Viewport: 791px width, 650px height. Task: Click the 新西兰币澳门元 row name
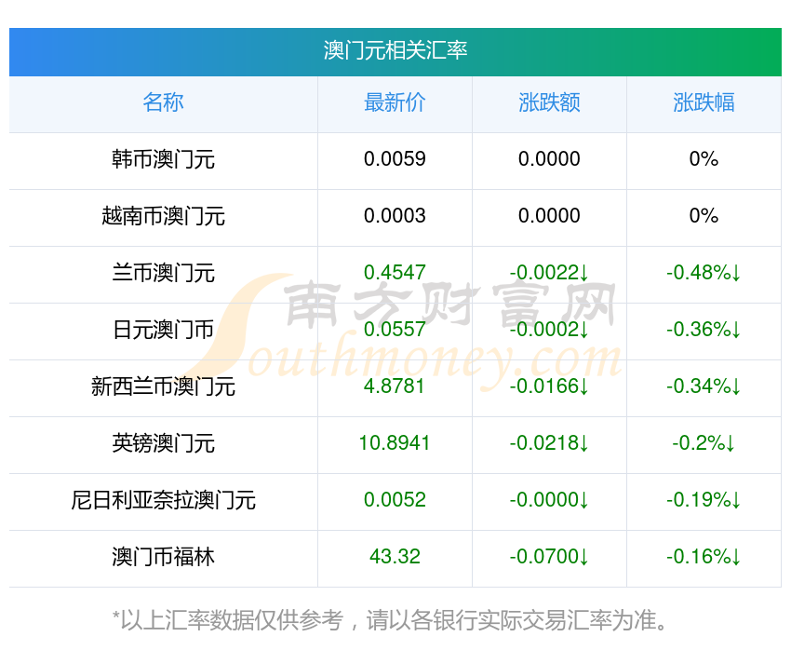[x=163, y=386]
